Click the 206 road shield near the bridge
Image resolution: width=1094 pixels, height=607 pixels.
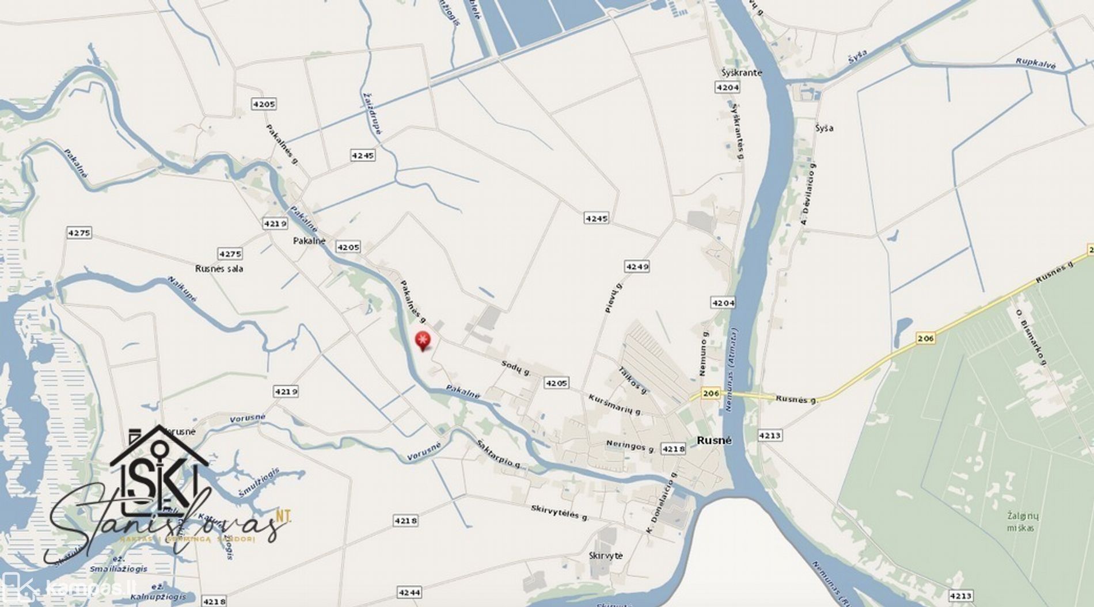coord(712,394)
